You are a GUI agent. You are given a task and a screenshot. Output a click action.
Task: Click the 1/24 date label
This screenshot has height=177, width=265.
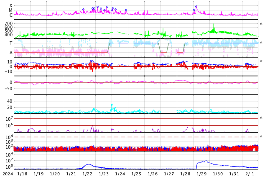[x=120, y=174]
